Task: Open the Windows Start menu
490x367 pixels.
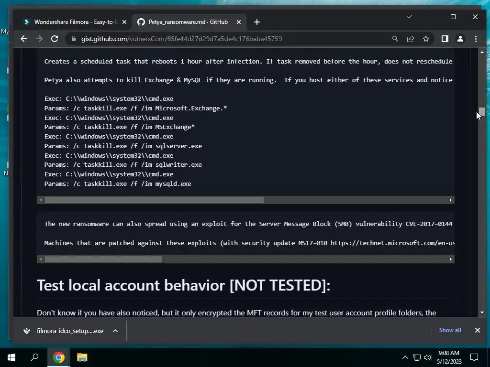Action: [x=11, y=357]
